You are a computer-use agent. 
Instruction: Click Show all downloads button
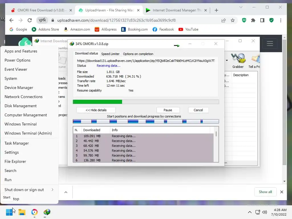click(x=265, y=192)
